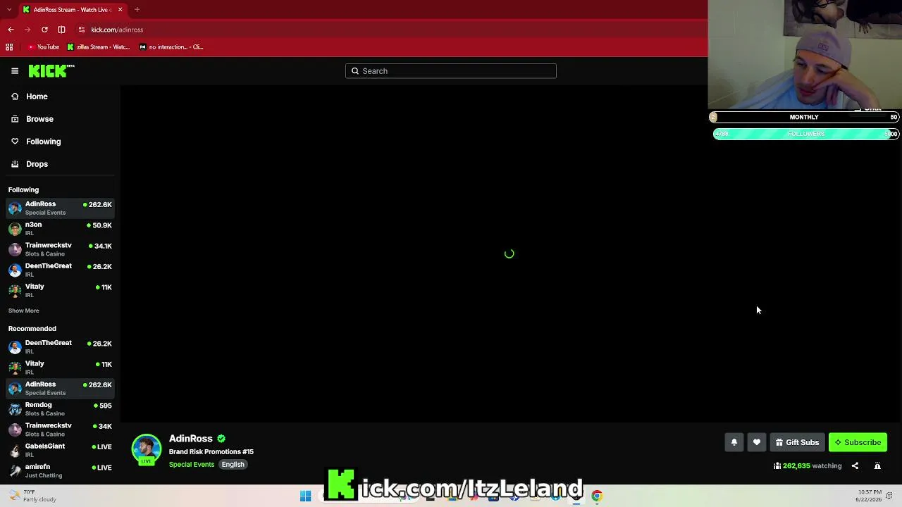The width and height of the screenshot is (902, 507).
Task: Click the 262,635 watching viewer count
Action: [x=808, y=465]
